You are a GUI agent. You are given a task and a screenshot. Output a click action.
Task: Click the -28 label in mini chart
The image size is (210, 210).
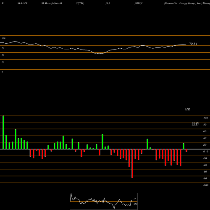pos(136,204)
